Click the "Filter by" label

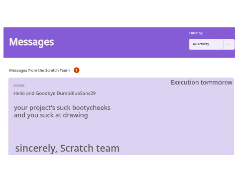[x=196, y=33]
